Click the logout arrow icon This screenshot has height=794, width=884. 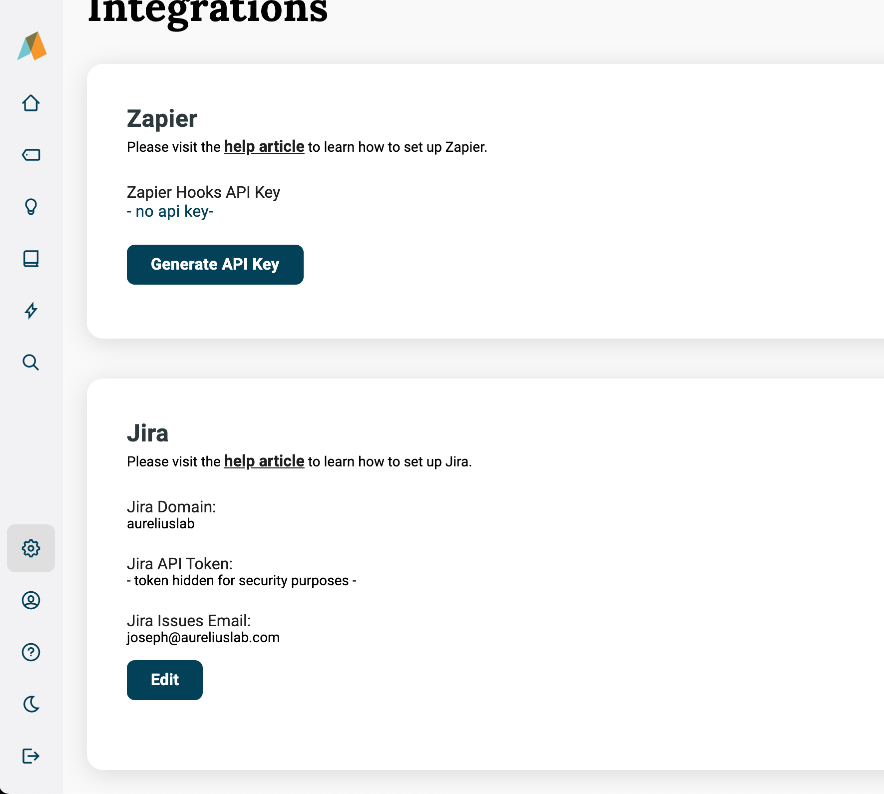(x=31, y=756)
